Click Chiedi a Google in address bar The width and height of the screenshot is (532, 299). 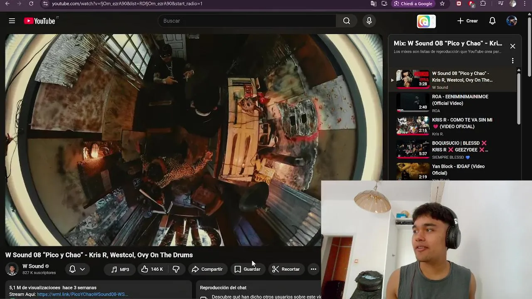(x=413, y=4)
